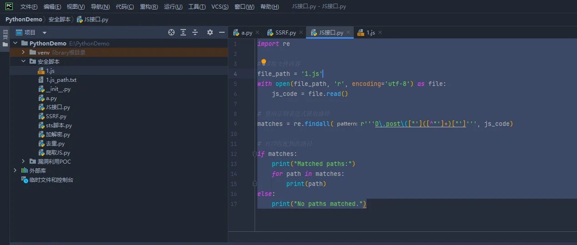
Task: Toggle code fold marker at if matches line
Action: (255, 154)
